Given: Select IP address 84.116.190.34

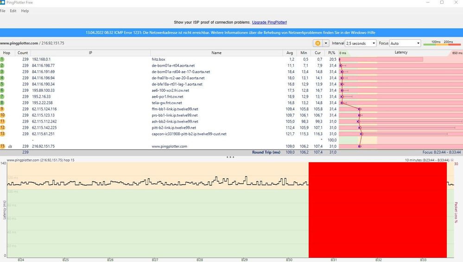Looking at the screenshot, I should pyautogui.click(x=43, y=84).
